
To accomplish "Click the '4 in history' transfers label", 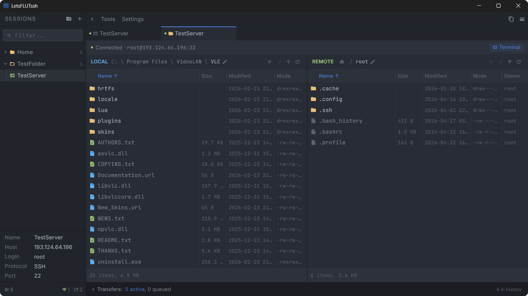I will point(509,290).
